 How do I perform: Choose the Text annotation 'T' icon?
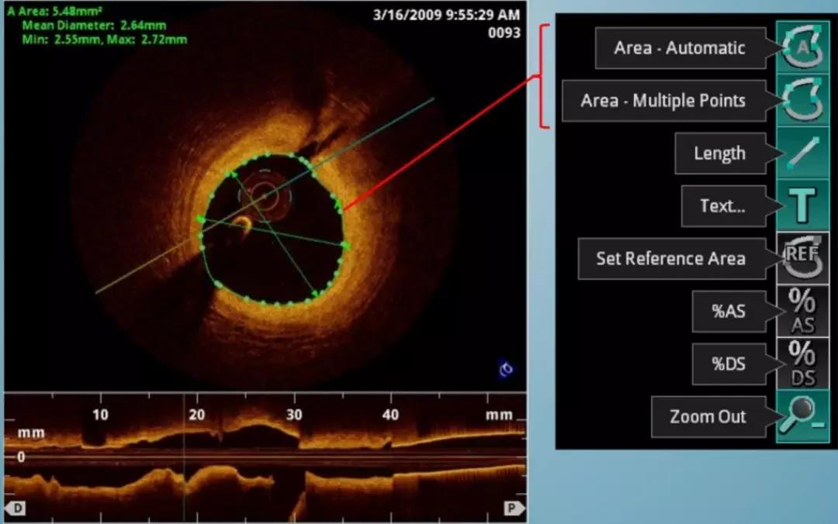(x=802, y=206)
